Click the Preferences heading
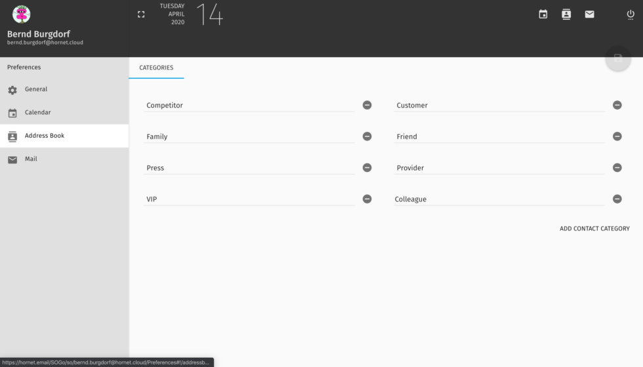This screenshot has width=643, height=367. pyautogui.click(x=24, y=68)
